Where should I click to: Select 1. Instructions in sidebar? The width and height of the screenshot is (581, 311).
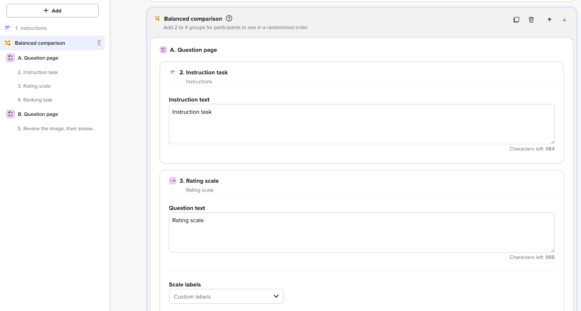point(31,28)
